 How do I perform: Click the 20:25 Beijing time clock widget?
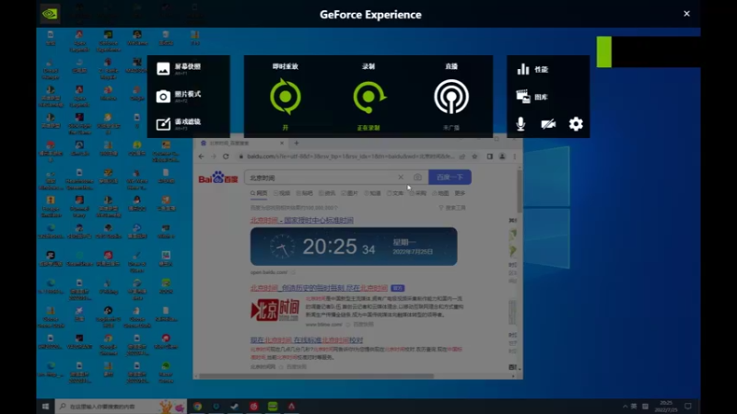354,247
